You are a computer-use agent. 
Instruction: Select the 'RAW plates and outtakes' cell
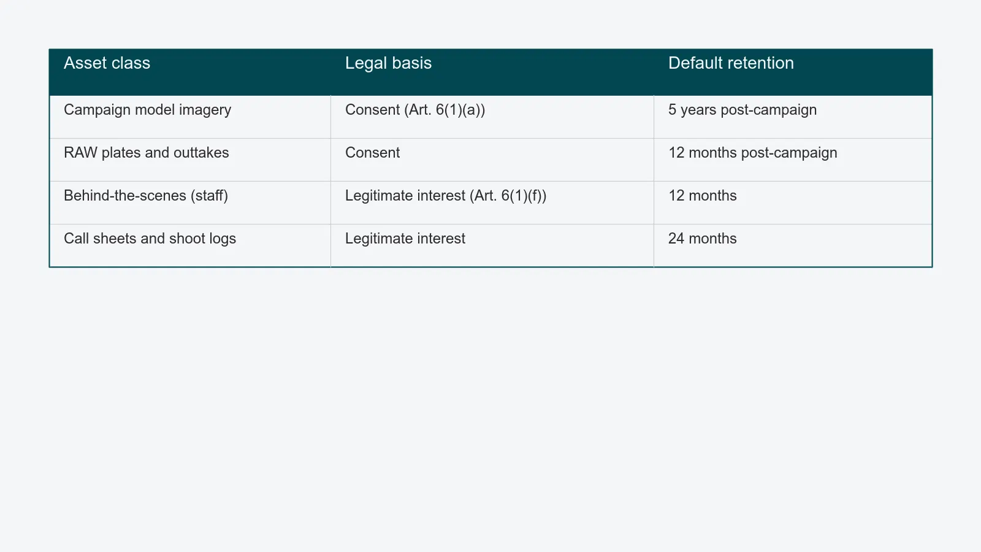coord(190,159)
